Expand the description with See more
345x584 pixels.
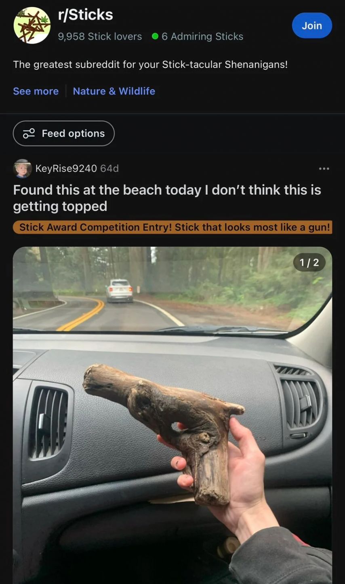36,91
